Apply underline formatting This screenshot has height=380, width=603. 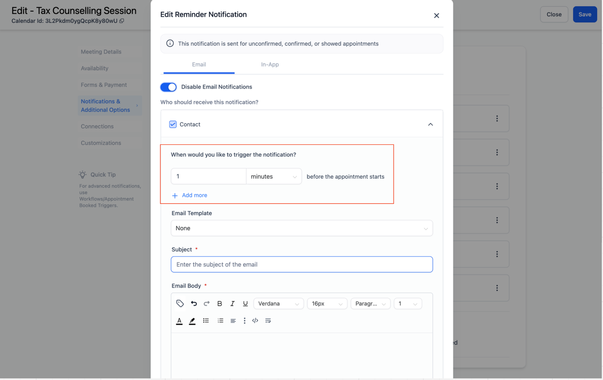(245, 304)
